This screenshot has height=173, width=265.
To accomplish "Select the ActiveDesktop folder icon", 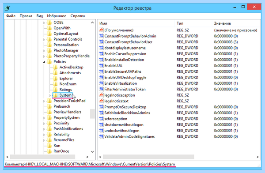I will [x=55, y=67].
